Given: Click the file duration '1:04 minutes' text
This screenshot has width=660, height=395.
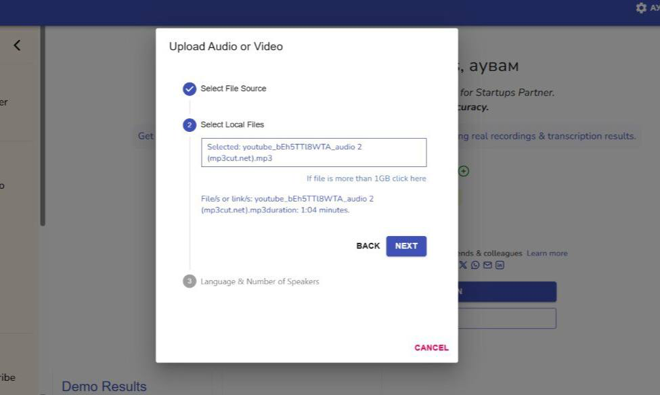Looking at the screenshot, I should coord(324,210).
